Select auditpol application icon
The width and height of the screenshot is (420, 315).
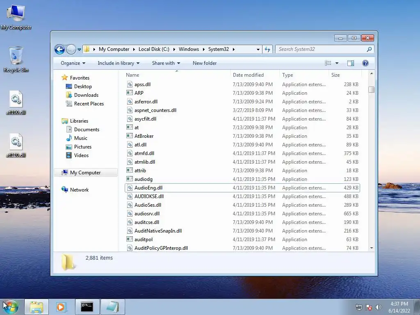coord(130,240)
